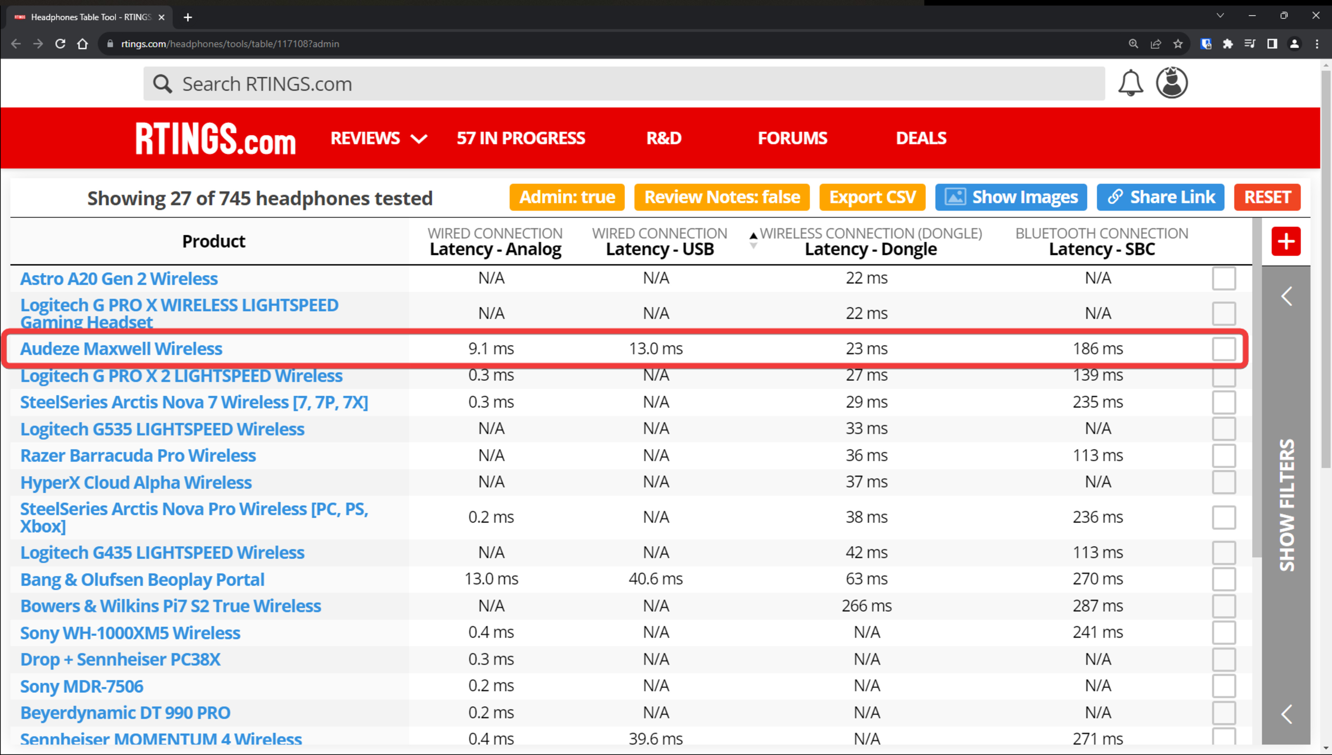Click the notification bell icon

(1130, 84)
